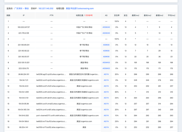
Task: Click the 地理位置 / 仅供参考 column header
Action: [x=84, y=16]
